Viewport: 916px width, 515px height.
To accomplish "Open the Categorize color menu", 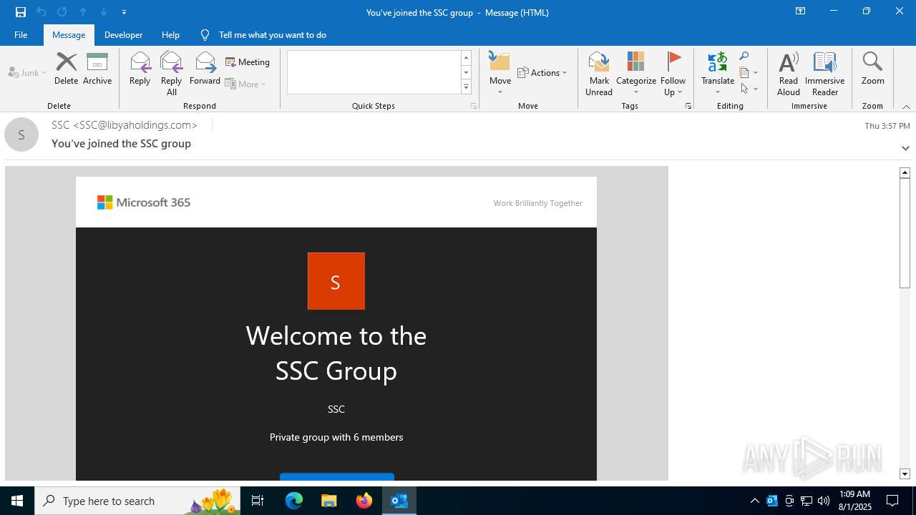I will (x=636, y=74).
